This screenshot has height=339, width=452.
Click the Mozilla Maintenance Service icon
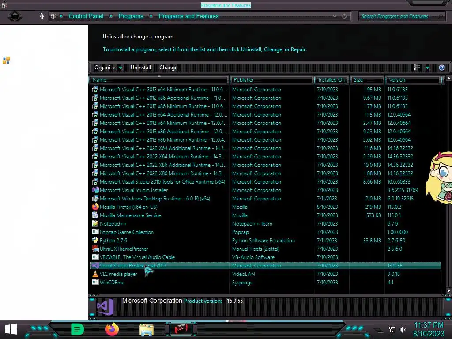coord(95,215)
